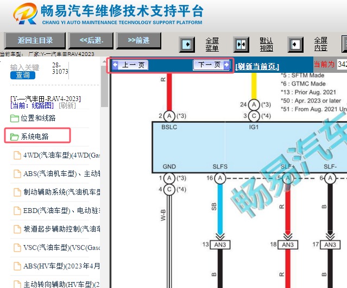The image size is (347, 288).
Task: Click AN3 connector box pin 18
Action: pyautogui.click(x=288, y=245)
